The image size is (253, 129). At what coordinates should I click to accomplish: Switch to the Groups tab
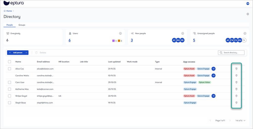point(22,25)
